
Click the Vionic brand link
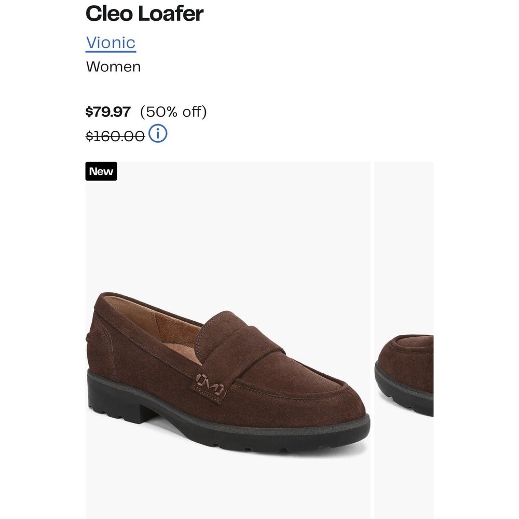tap(111, 43)
